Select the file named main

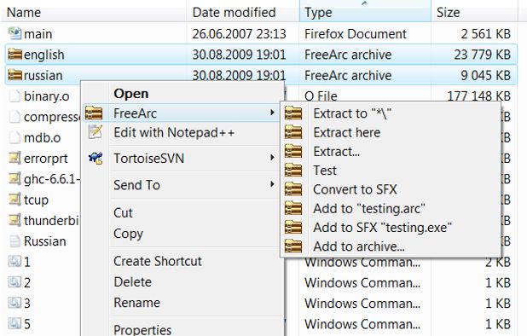coord(38,33)
